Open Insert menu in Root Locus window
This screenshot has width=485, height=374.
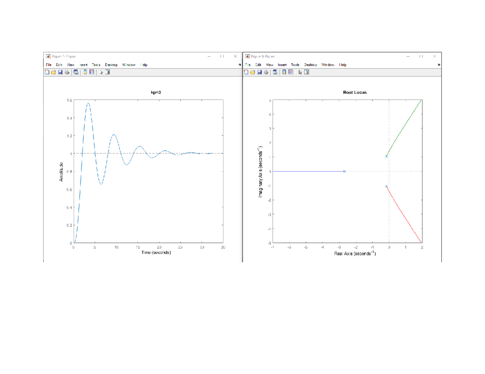coord(282,65)
